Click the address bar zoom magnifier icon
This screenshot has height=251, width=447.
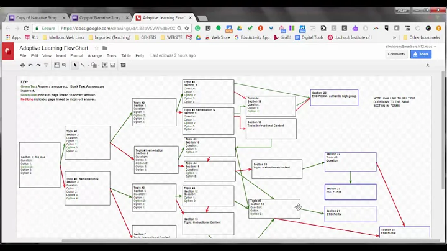(x=179, y=28)
